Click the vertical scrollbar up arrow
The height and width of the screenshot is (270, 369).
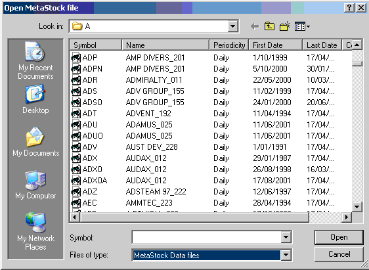pyautogui.click(x=357, y=45)
